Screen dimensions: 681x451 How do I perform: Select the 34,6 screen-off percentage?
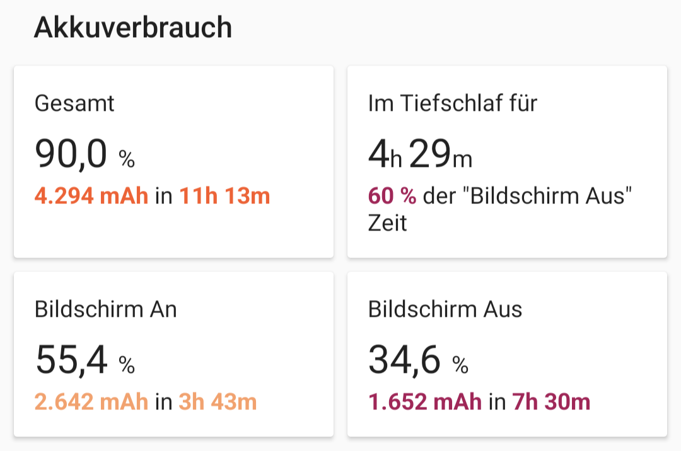404,360
